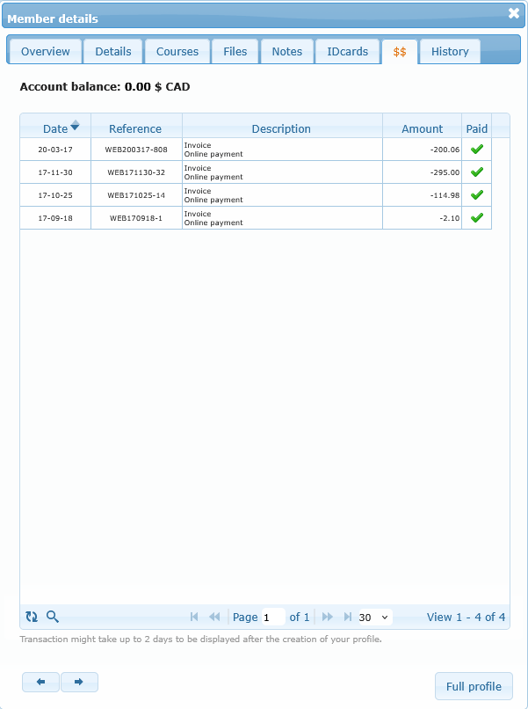Jump to last page of transactions
528x709 pixels.
(348, 617)
